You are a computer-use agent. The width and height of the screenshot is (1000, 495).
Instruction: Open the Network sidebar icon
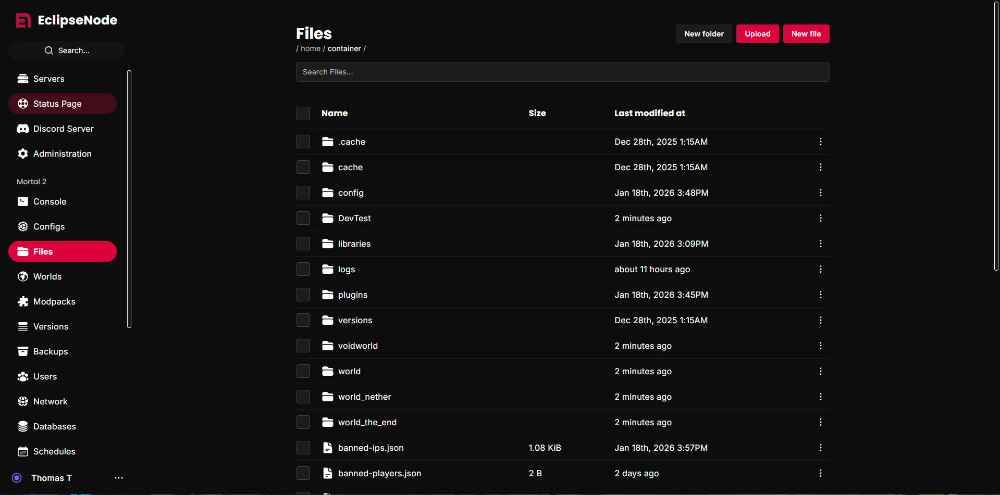click(23, 401)
